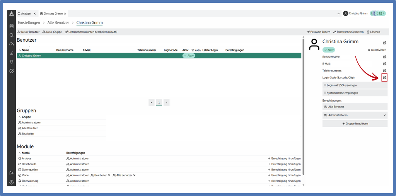Open the Analyse search icon in the sidebar
396x196 pixels.
click(x=11, y=35)
